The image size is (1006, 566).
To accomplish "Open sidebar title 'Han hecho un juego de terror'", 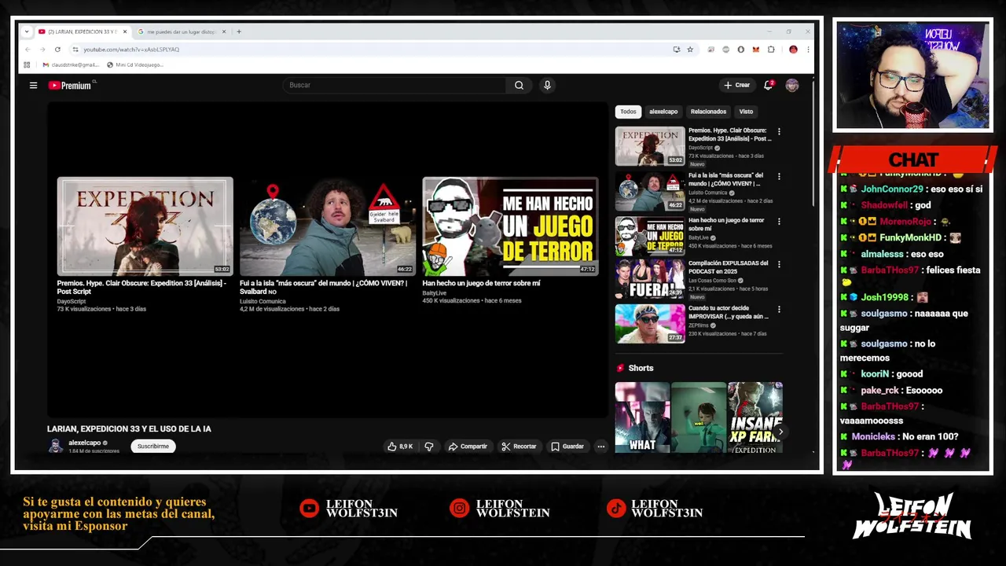I will coord(726,225).
